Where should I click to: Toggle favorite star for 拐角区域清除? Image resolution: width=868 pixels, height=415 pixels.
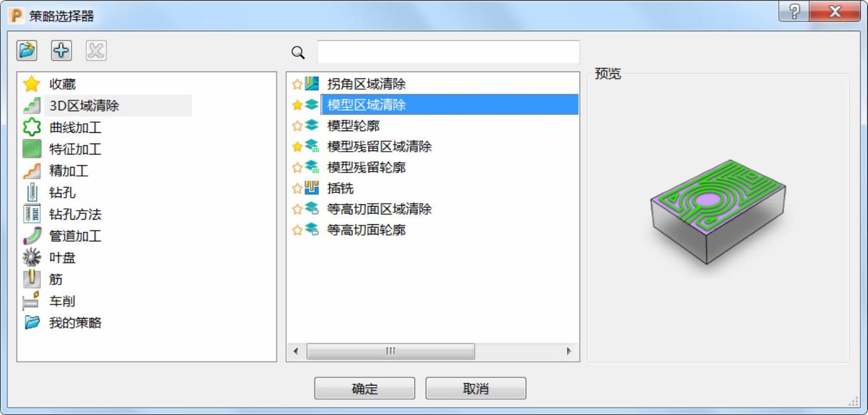[x=297, y=84]
